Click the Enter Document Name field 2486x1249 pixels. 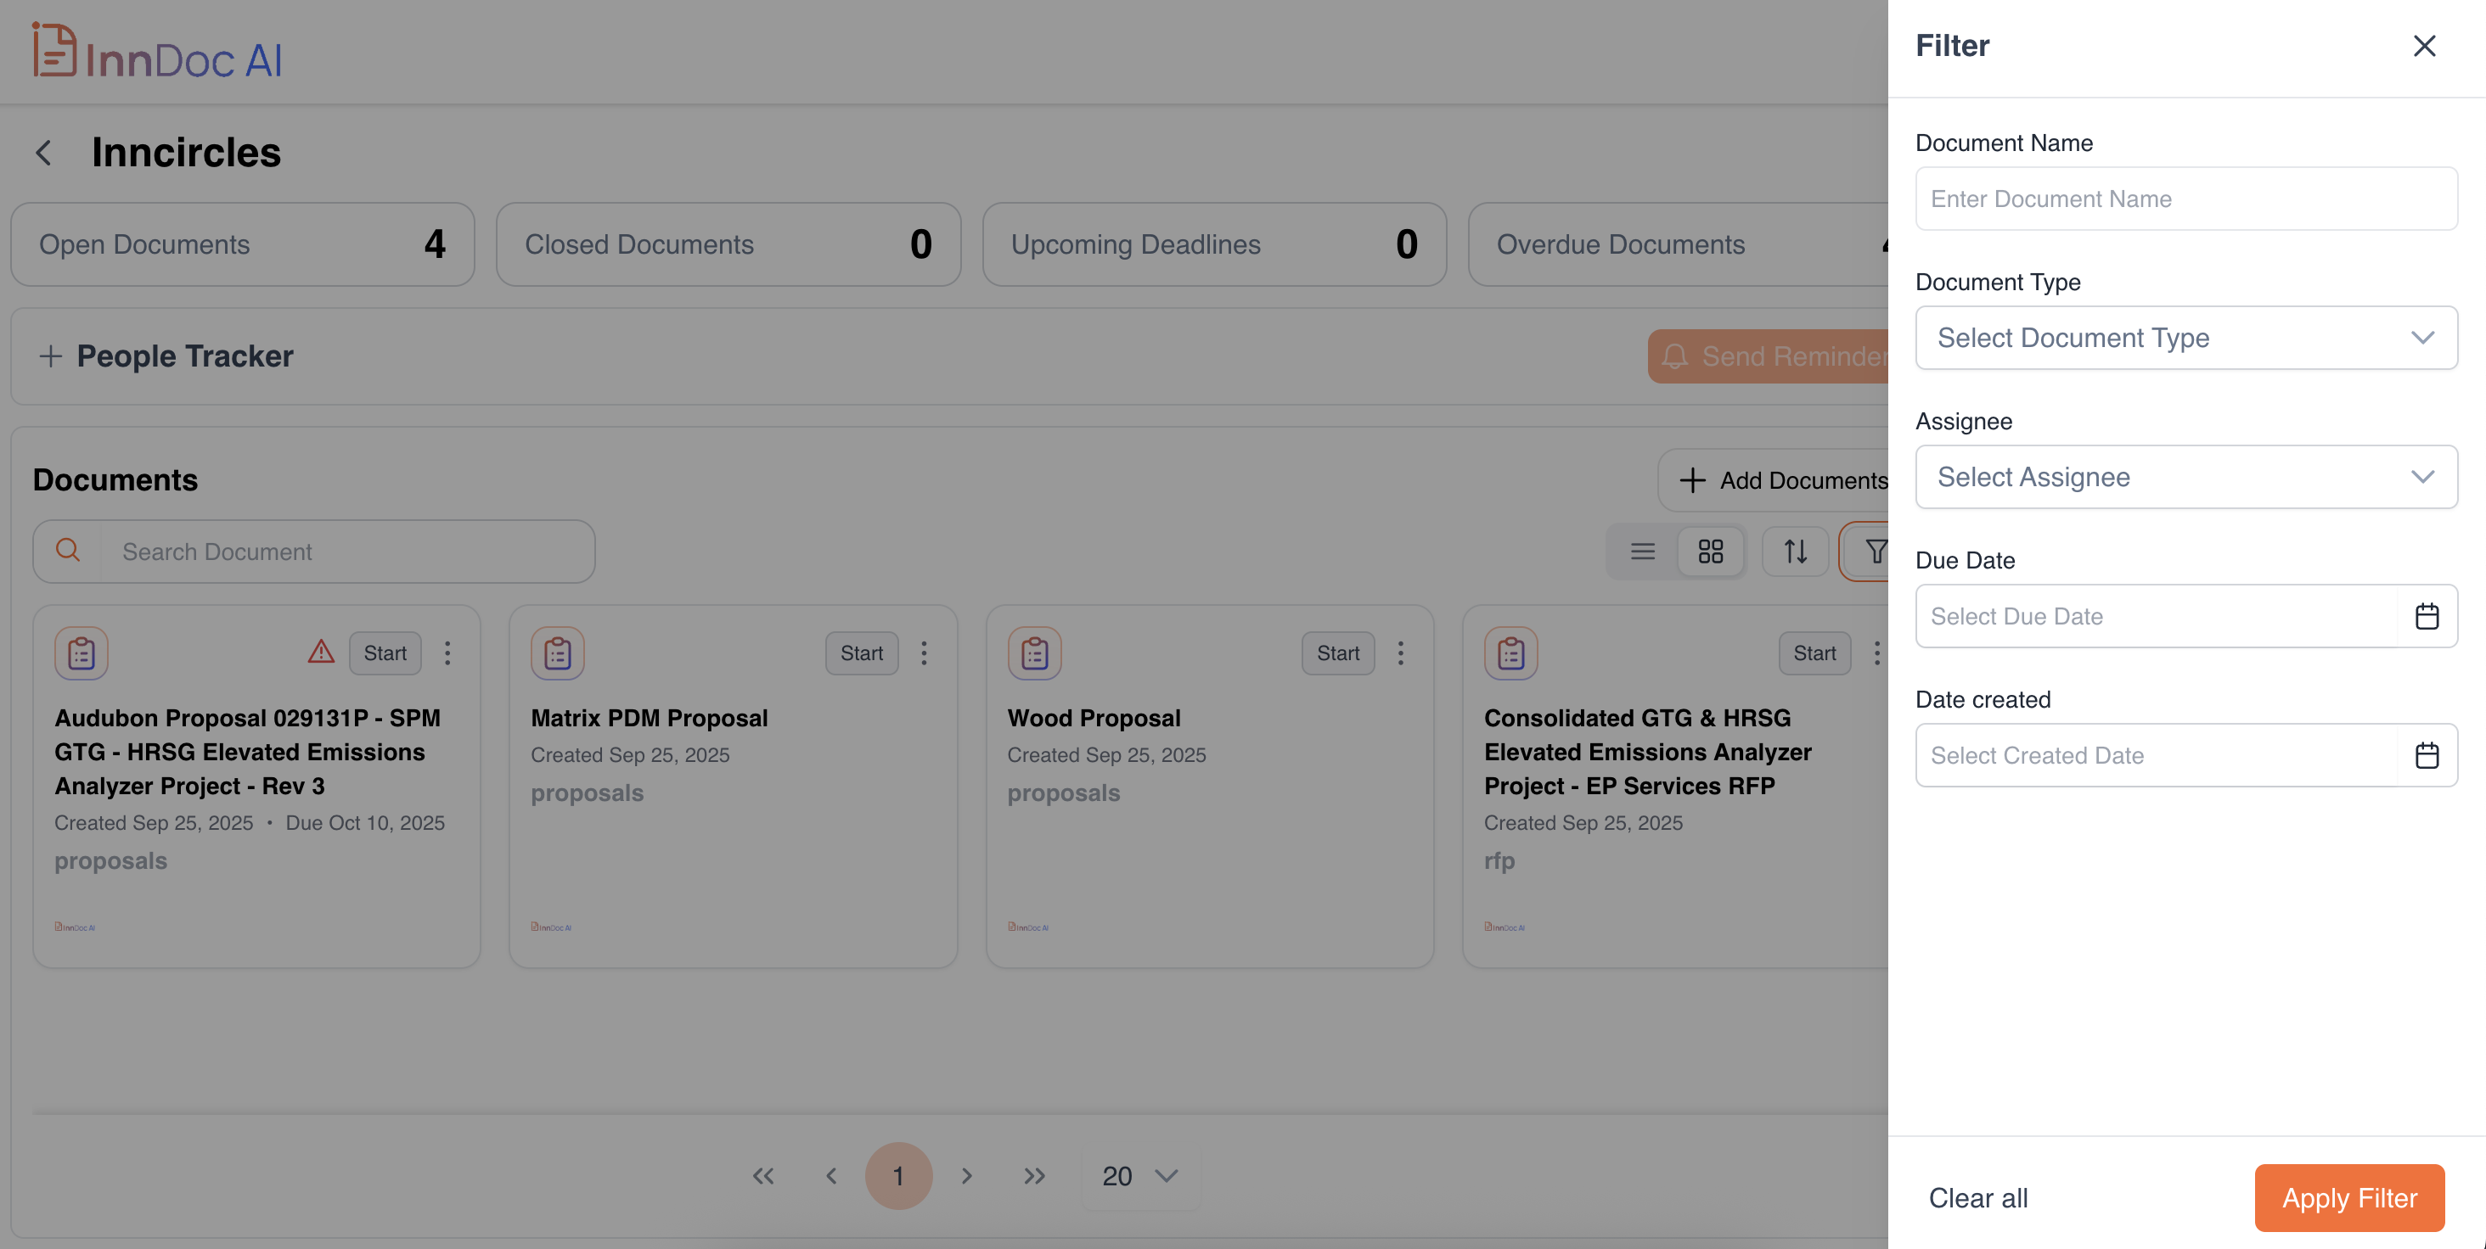pos(2186,199)
